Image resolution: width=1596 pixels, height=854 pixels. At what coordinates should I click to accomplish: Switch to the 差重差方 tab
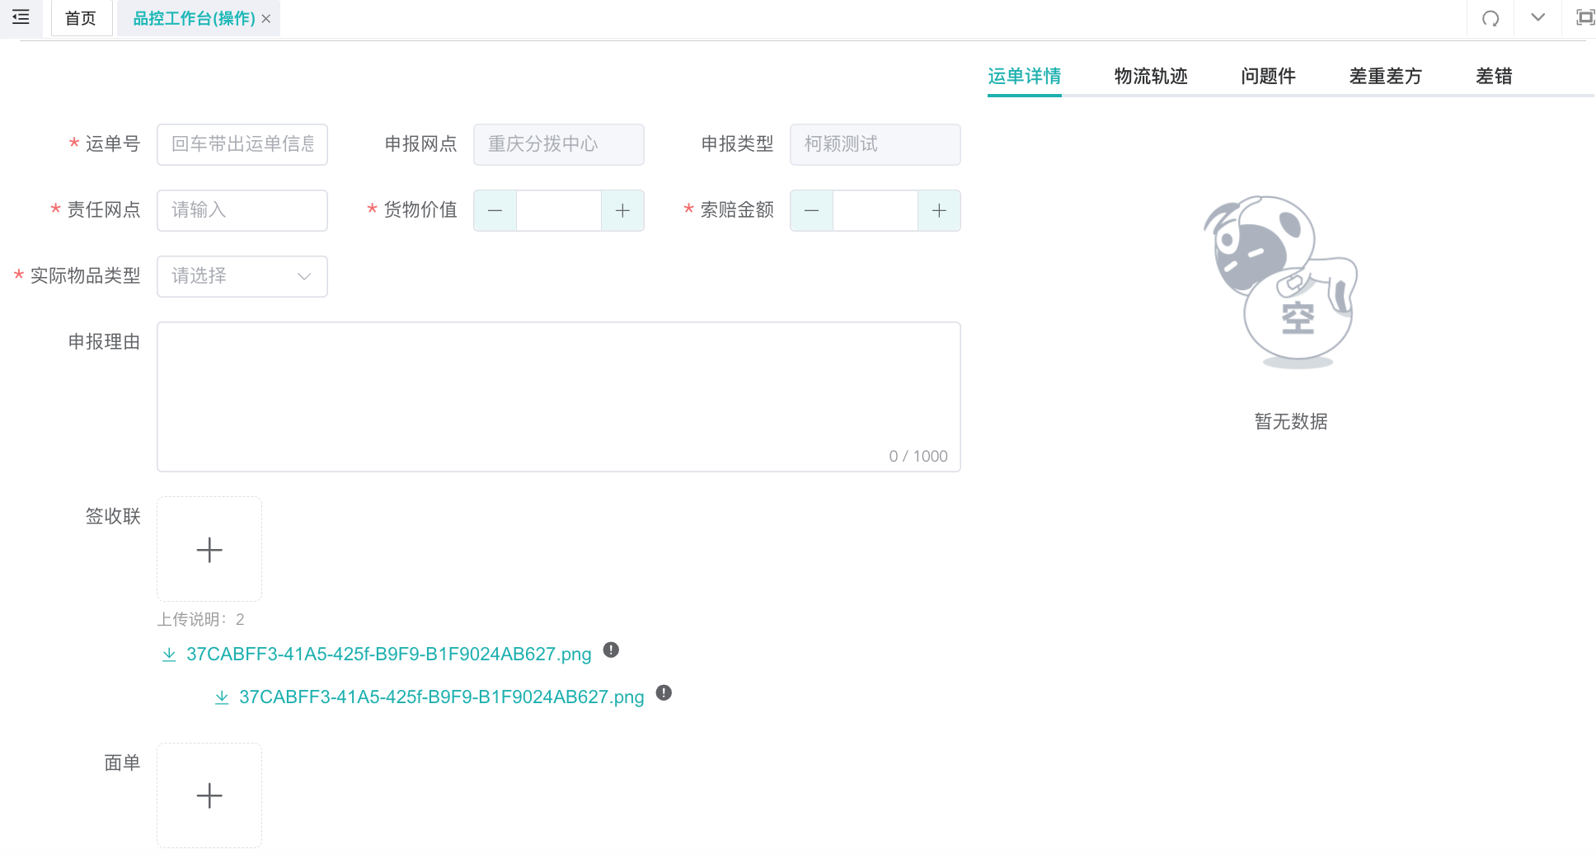coord(1385,77)
